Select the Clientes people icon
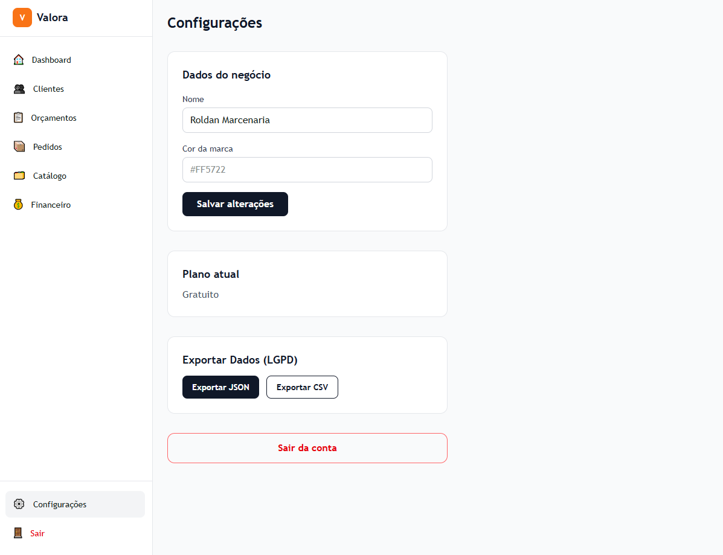723x555 pixels. pos(19,89)
